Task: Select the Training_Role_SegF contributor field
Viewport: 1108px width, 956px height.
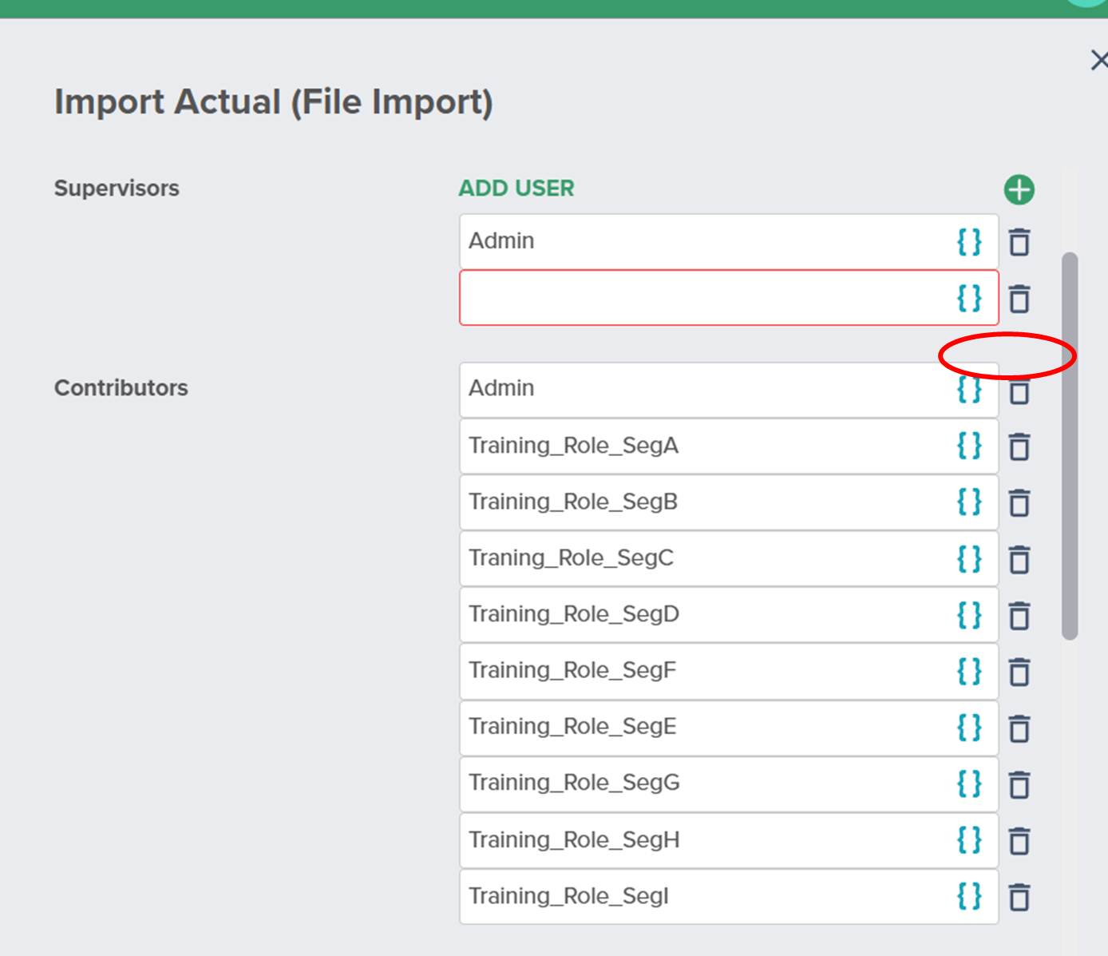Action: click(x=702, y=671)
